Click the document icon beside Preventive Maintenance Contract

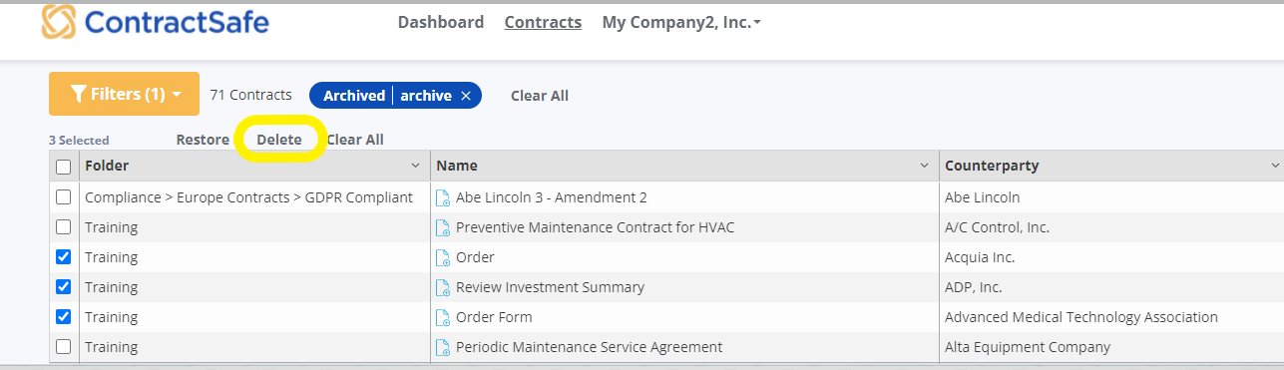pyautogui.click(x=443, y=227)
